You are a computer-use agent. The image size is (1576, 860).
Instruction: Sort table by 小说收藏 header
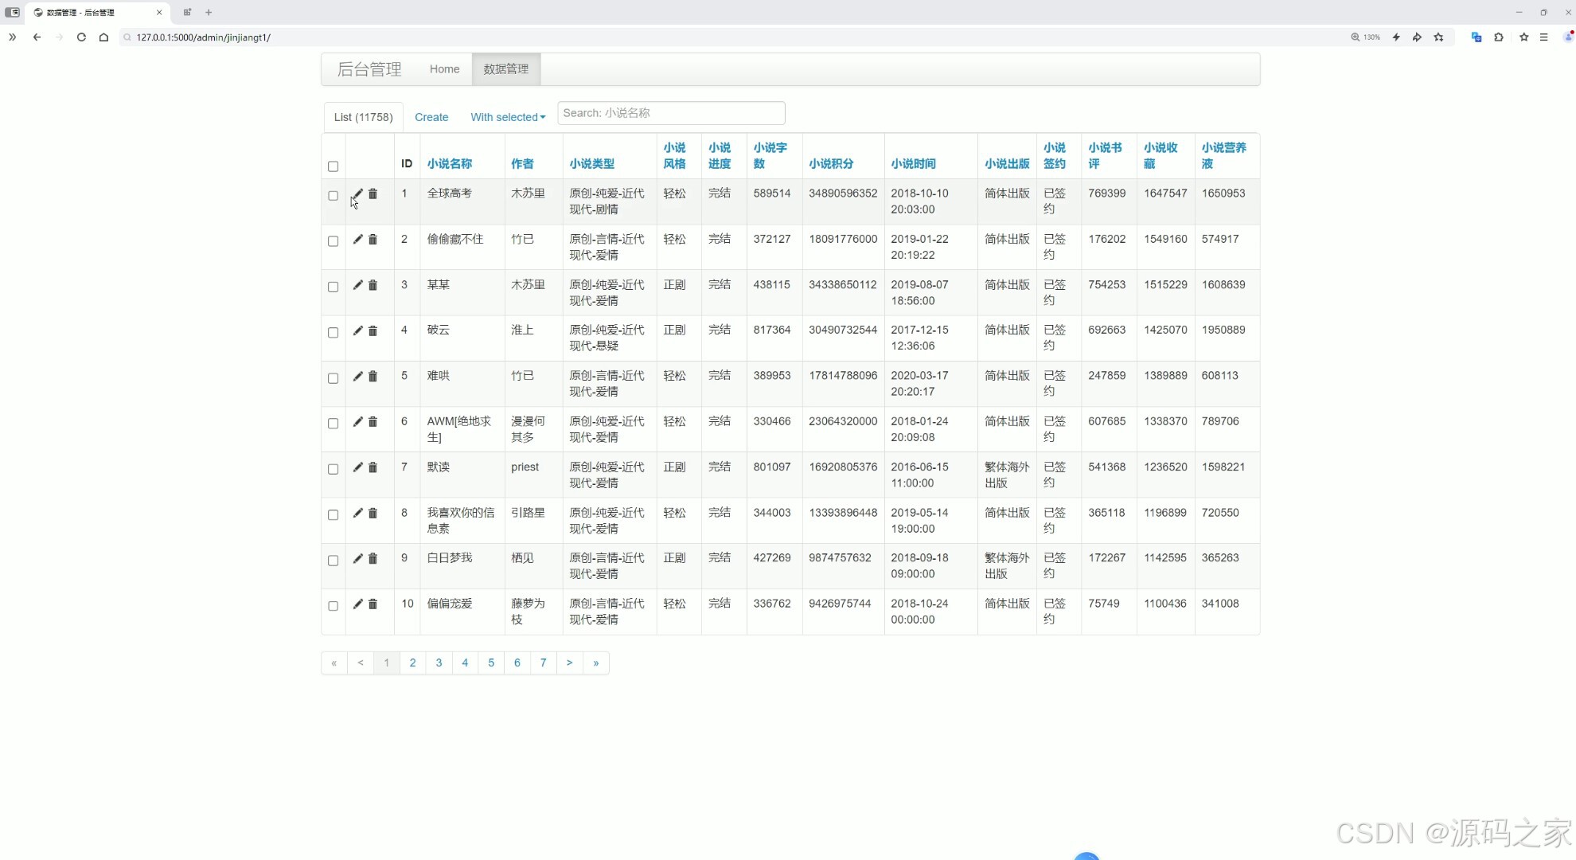(x=1161, y=155)
